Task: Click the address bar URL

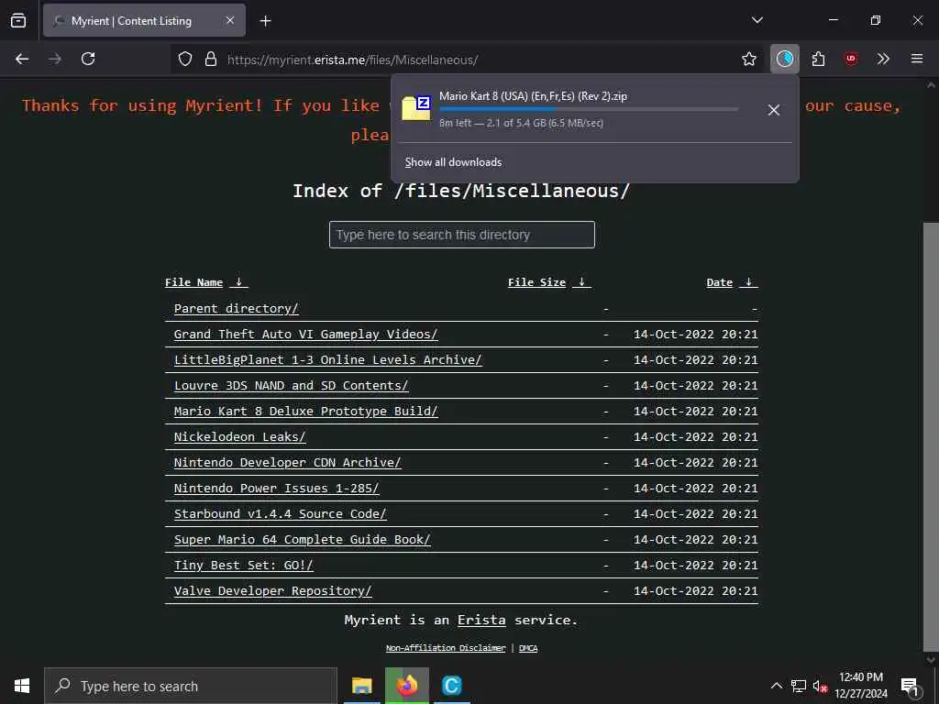Action: point(353,60)
